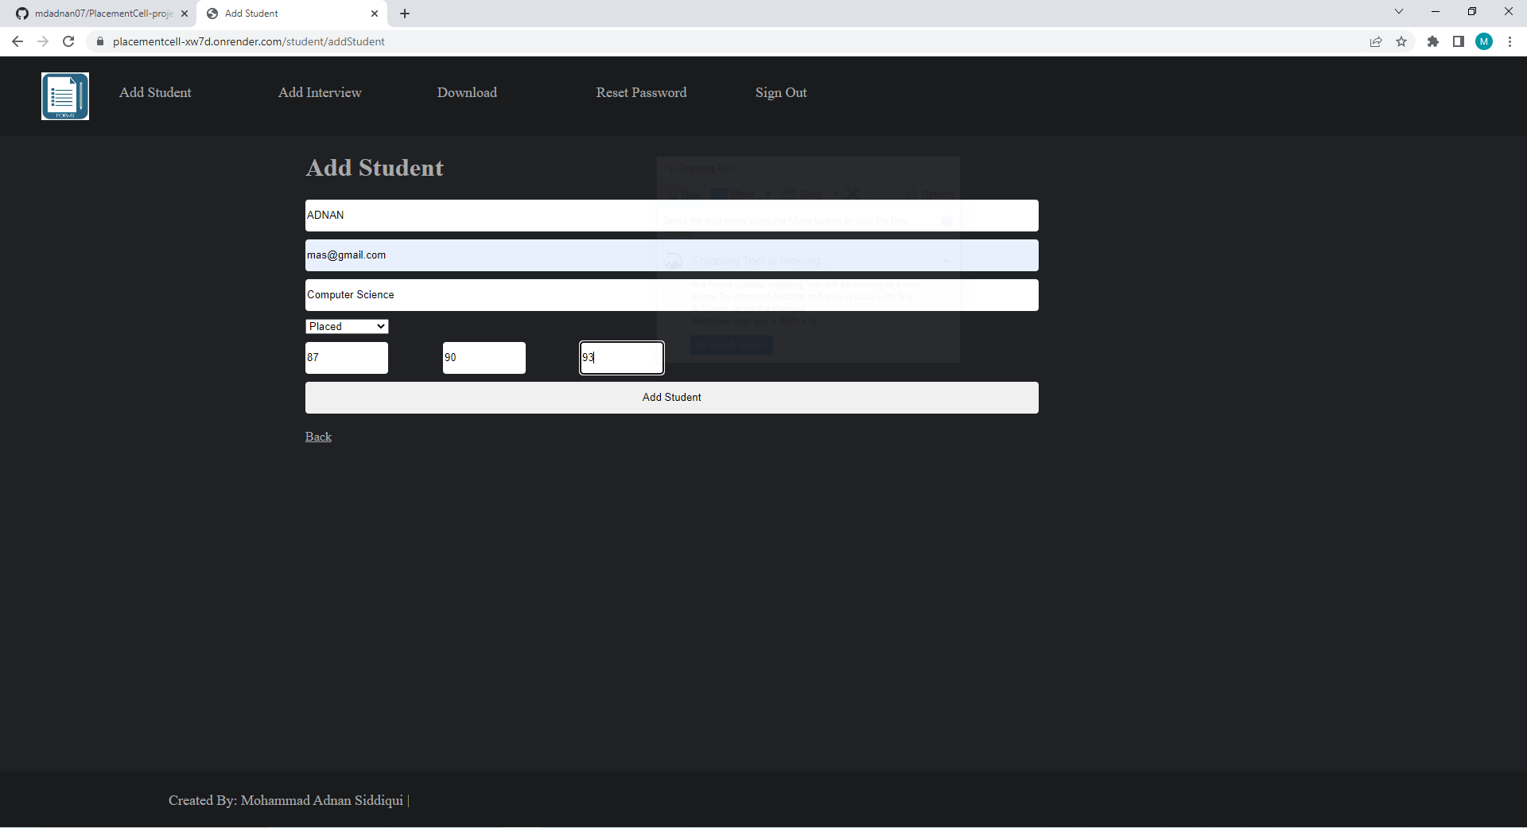
Task: Open the Placed status dropdown
Action: click(346, 326)
